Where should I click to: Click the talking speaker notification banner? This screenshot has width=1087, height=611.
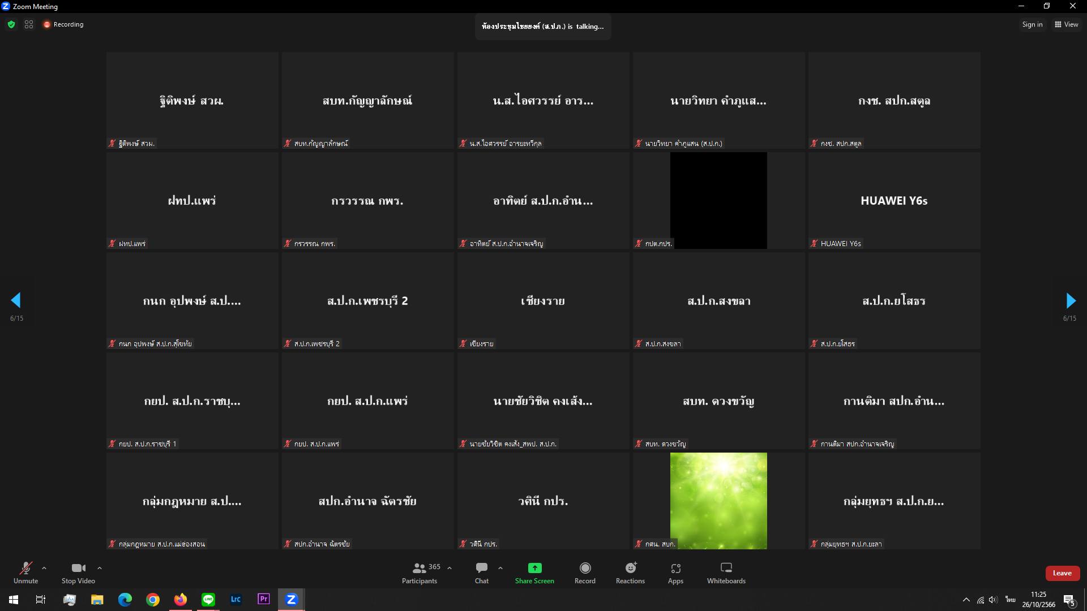click(x=543, y=27)
